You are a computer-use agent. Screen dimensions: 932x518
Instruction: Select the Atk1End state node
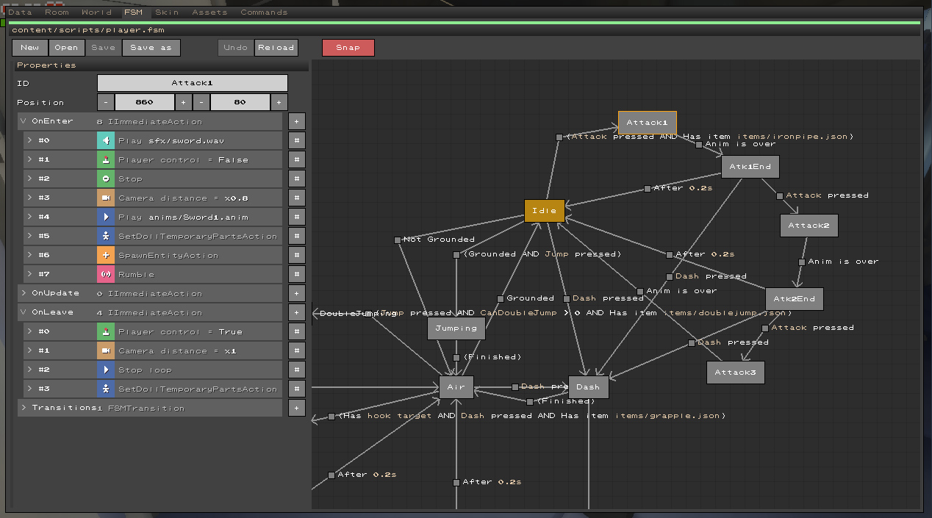750,167
